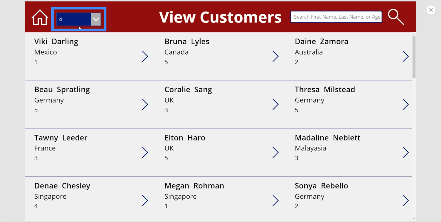The height and width of the screenshot is (222, 441).
Task: Click the View Customers title
Action: tap(220, 17)
